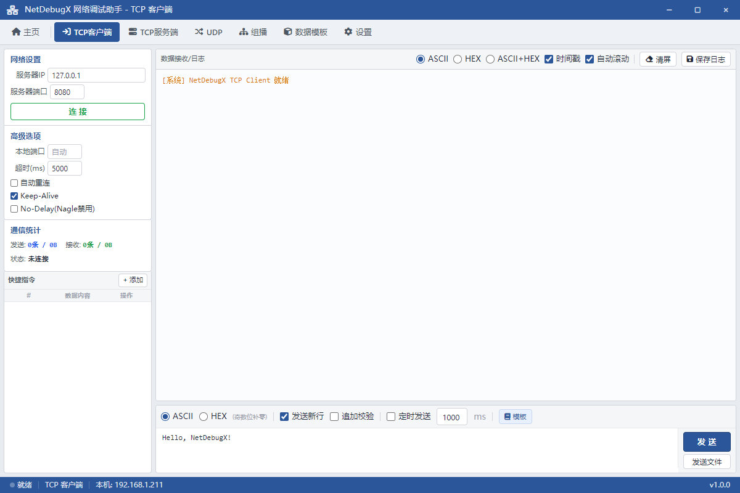Viewport: 740px width, 493px height.
Task: Click the timed send interval field 1000
Action: tap(452, 417)
